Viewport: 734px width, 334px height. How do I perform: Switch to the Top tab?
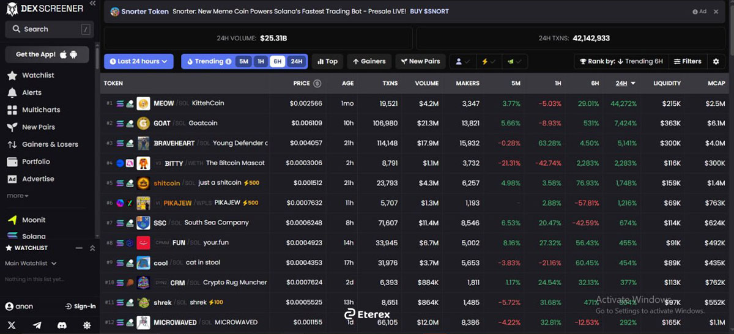(327, 61)
